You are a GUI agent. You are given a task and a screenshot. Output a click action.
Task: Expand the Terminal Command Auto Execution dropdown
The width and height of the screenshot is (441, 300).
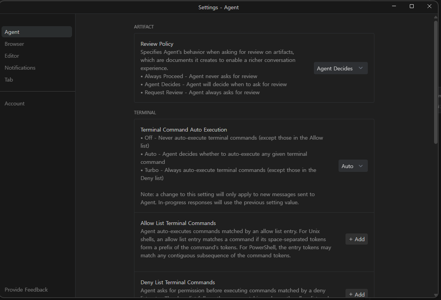point(353,166)
